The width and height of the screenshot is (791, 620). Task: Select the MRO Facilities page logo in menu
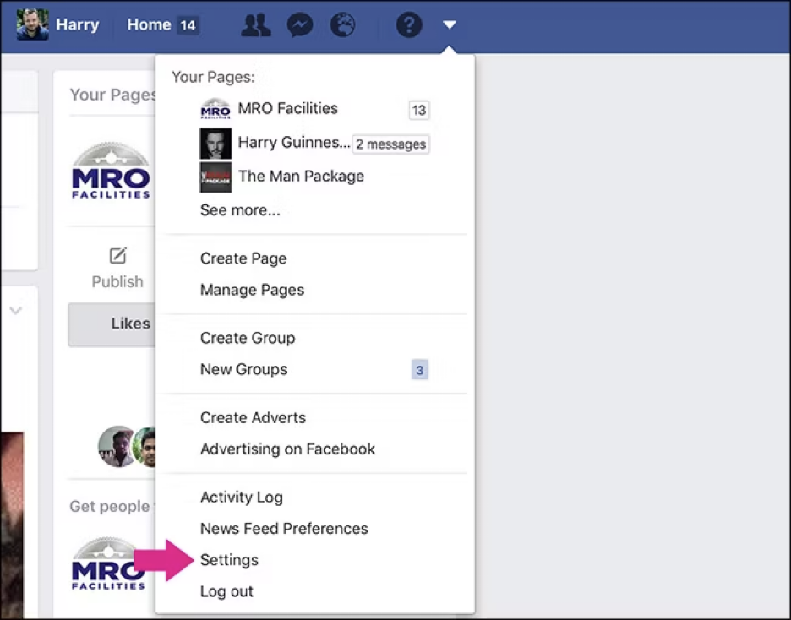click(x=215, y=109)
